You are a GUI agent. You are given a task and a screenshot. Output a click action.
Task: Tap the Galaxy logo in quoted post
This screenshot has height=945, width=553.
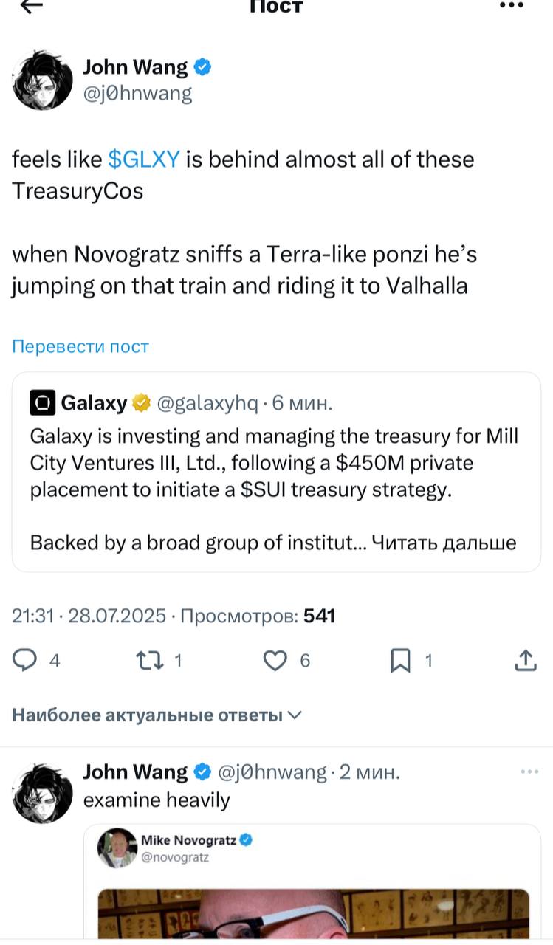(41, 403)
